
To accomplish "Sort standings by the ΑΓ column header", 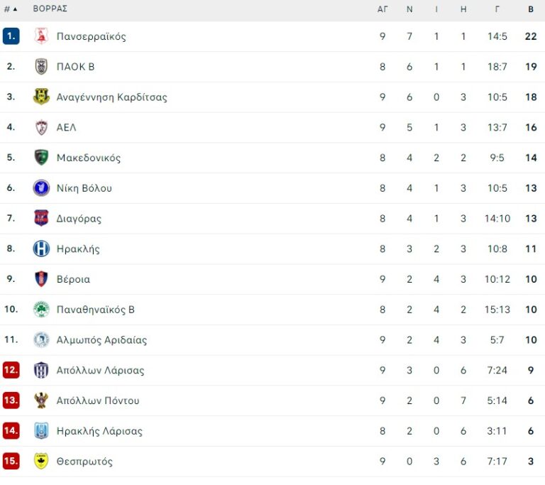I will (x=382, y=9).
